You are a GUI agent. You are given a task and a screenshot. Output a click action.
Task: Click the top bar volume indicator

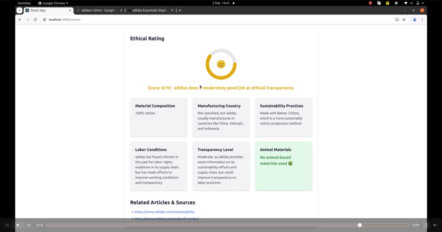click(412, 3)
